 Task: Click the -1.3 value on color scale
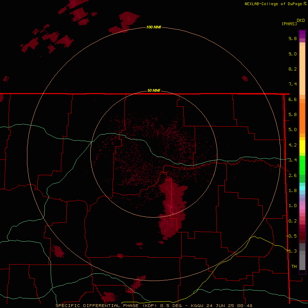click(291, 251)
